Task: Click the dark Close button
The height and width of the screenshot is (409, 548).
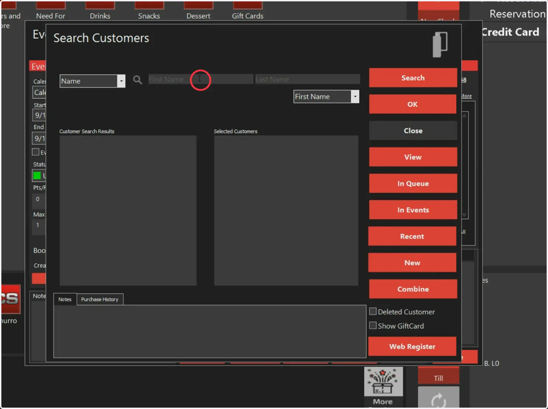Action: (413, 131)
